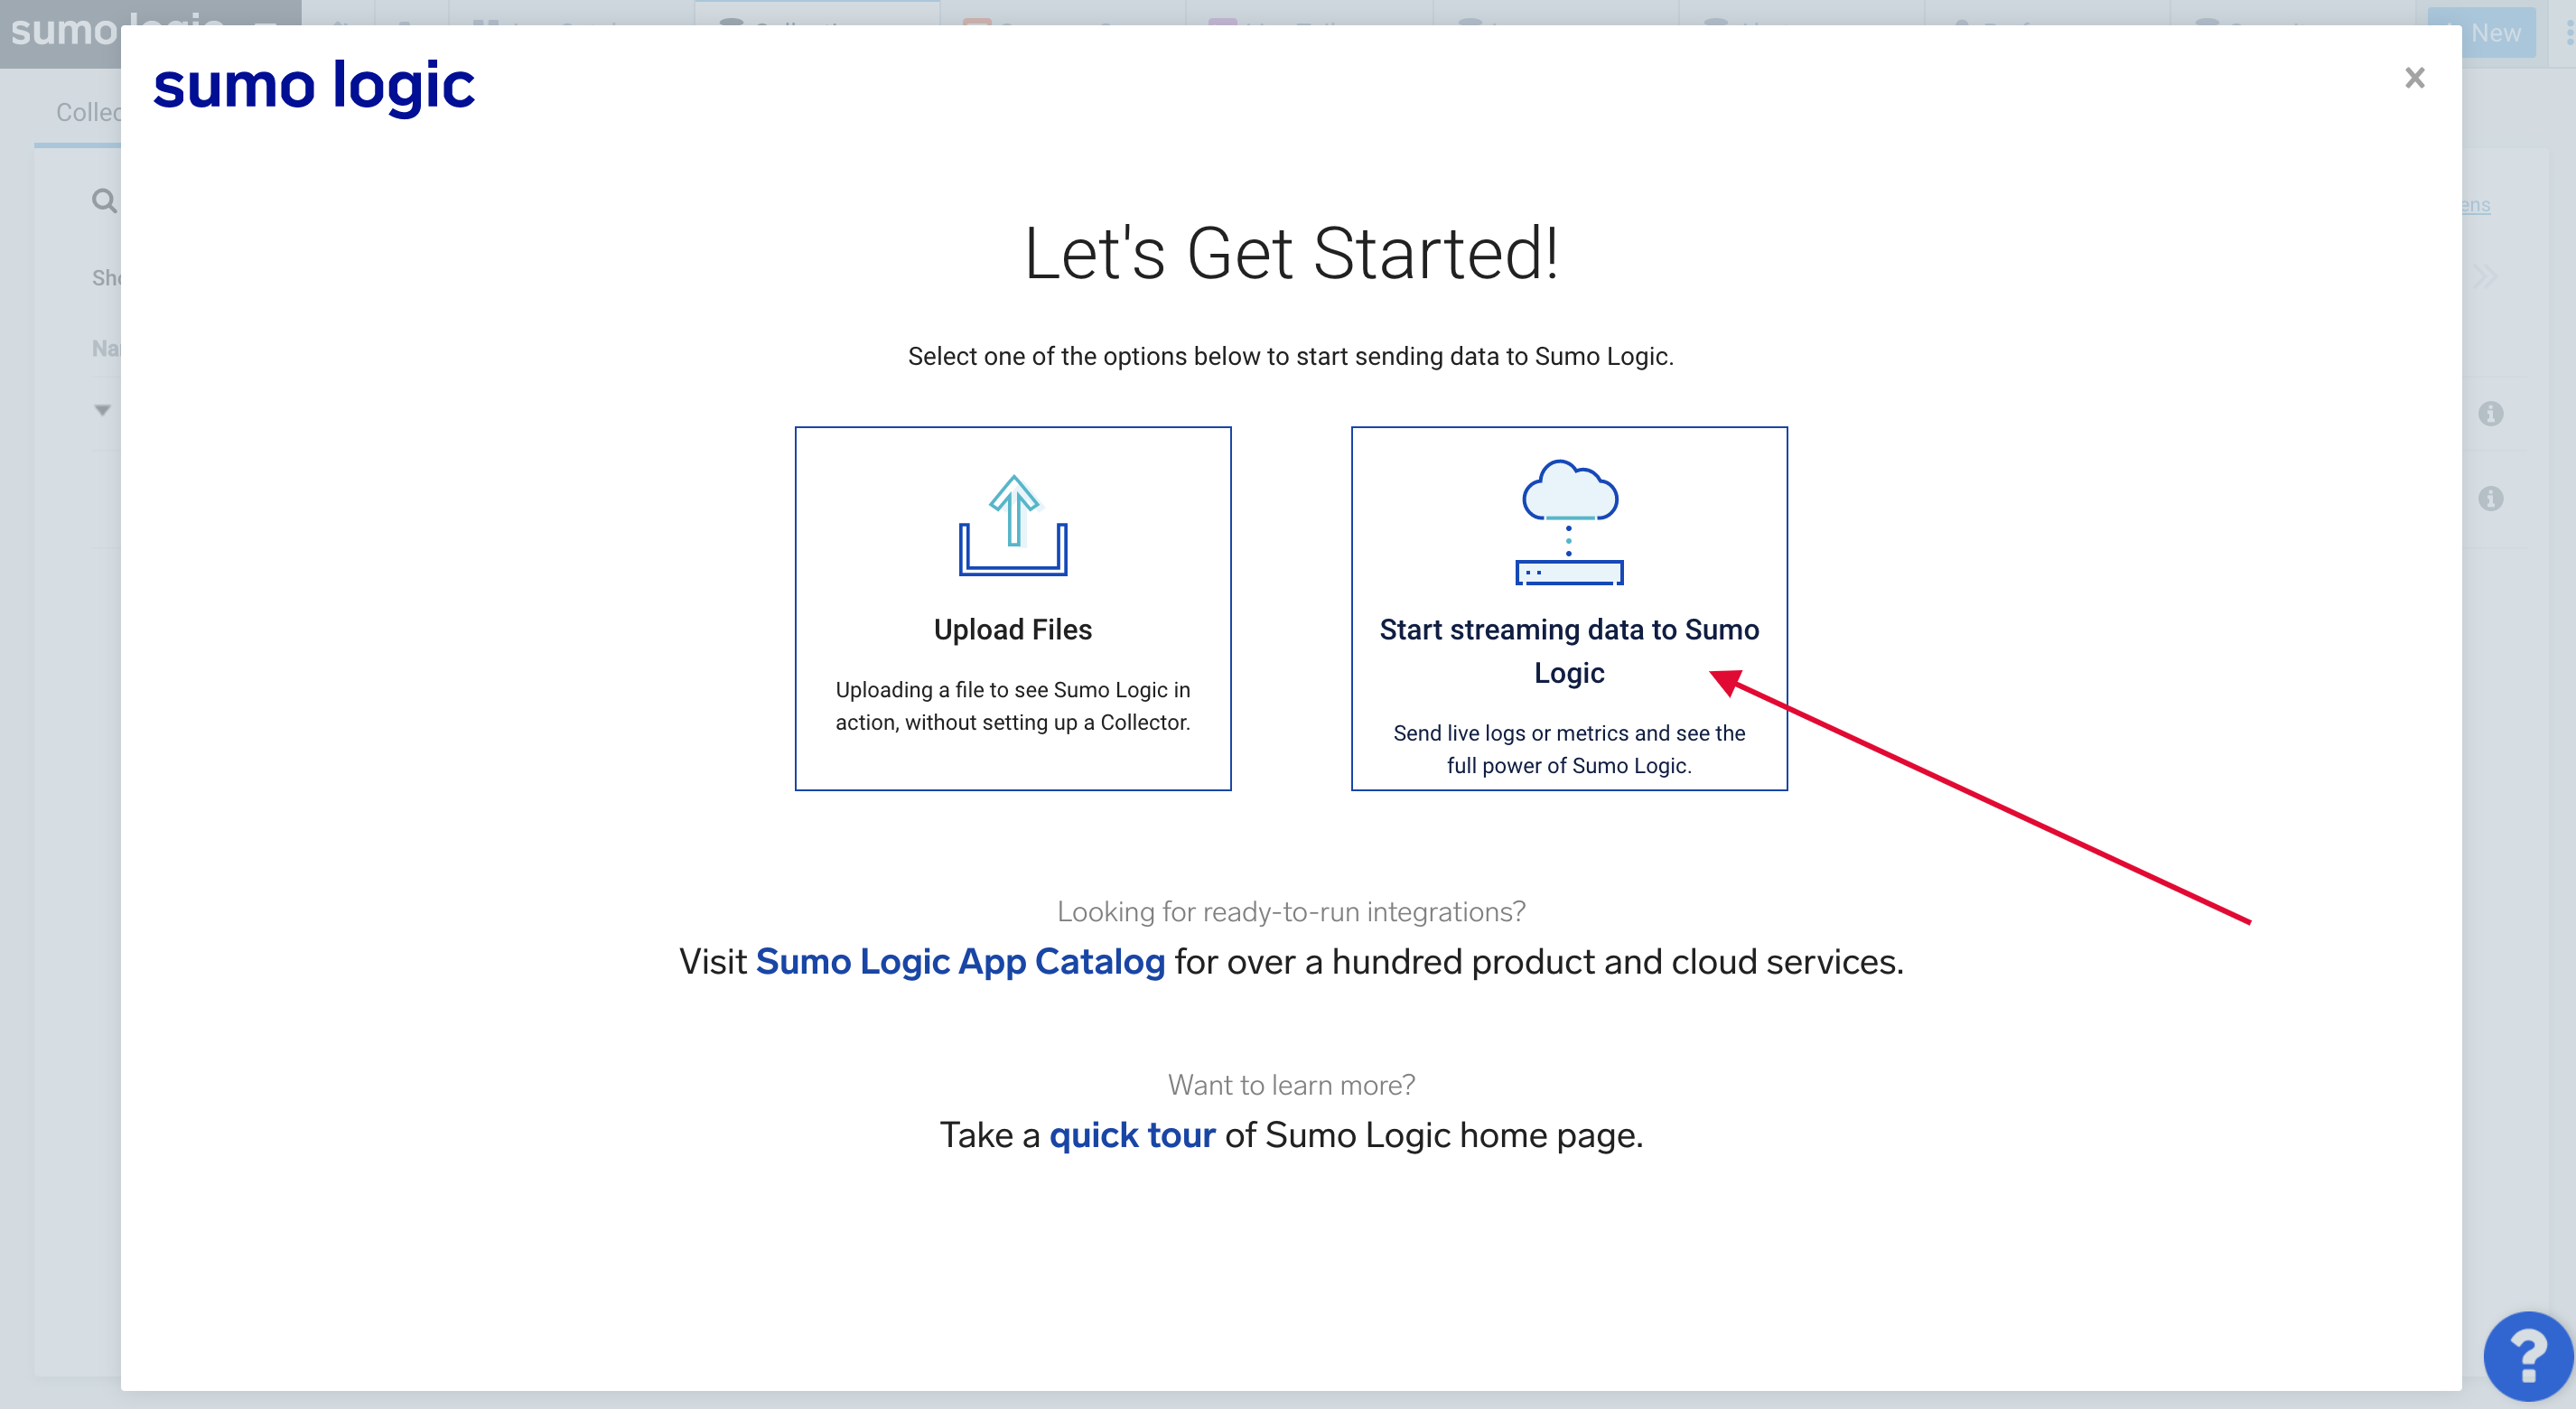Click the Collection tab behind dialog
Screen dimensions: 2576x1409
pyautogui.click(x=87, y=112)
